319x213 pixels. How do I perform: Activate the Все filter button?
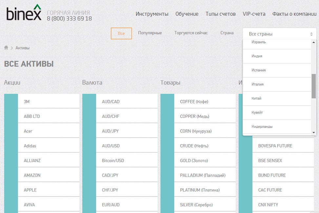121,33
